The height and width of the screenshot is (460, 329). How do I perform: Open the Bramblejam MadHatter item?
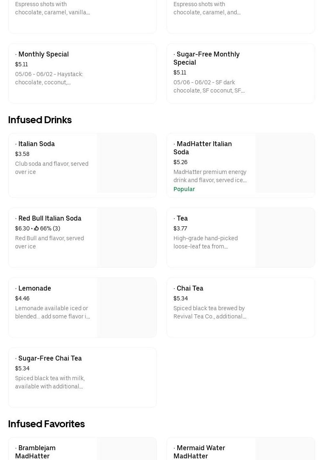[35, 451]
